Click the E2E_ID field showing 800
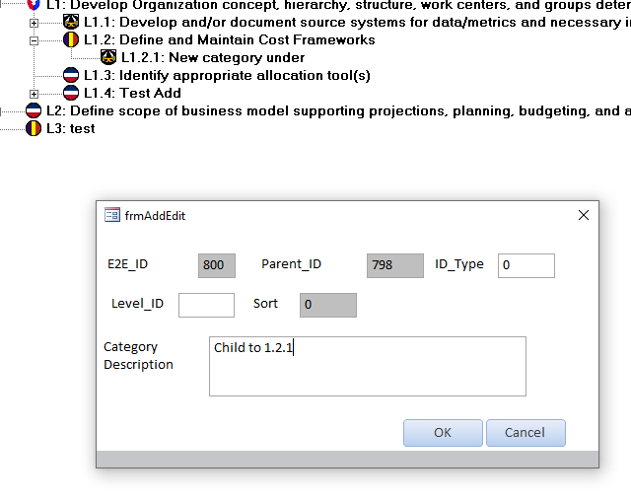Viewport: 631px width, 502px height. click(x=217, y=265)
